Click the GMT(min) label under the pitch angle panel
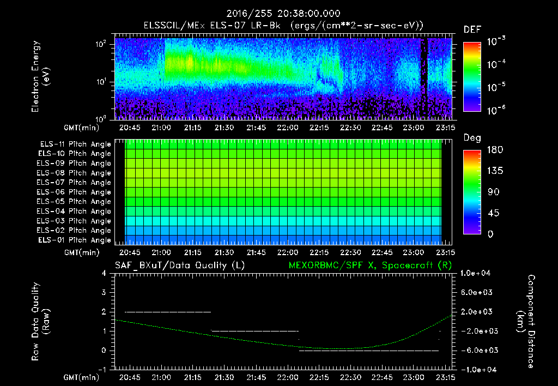 click(x=82, y=252)
